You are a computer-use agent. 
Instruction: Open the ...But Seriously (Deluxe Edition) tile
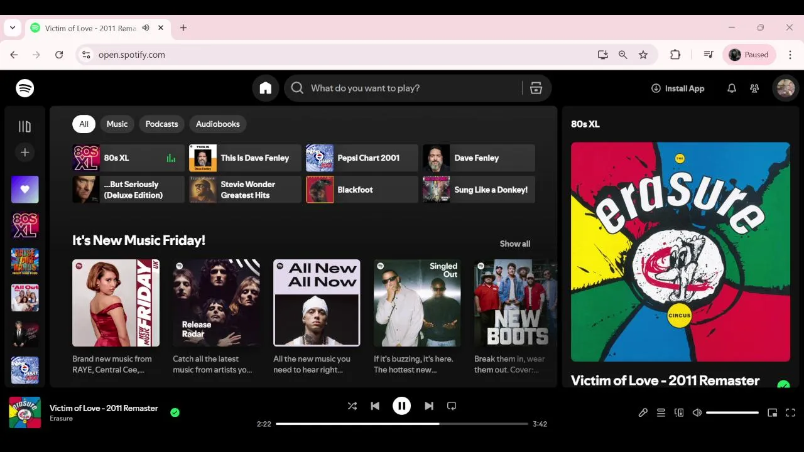coord(128,190)
